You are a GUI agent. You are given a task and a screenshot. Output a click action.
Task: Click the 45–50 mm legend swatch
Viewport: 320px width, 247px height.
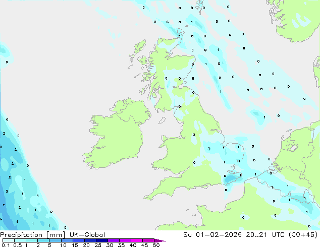pyautogui.click(x=148, y=240)
